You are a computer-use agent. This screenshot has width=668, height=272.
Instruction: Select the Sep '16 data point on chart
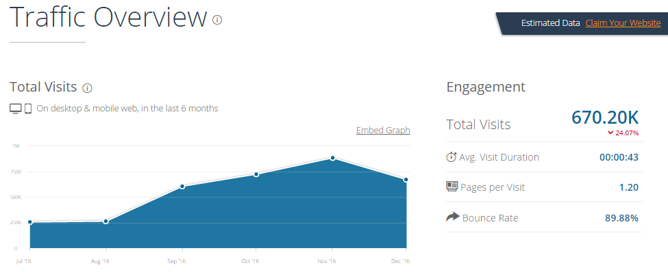point(182,187)
